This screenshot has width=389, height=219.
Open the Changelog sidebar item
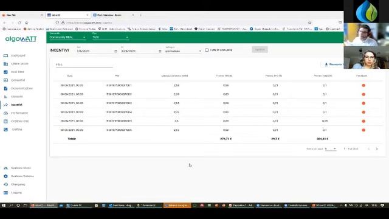[15, 184]
